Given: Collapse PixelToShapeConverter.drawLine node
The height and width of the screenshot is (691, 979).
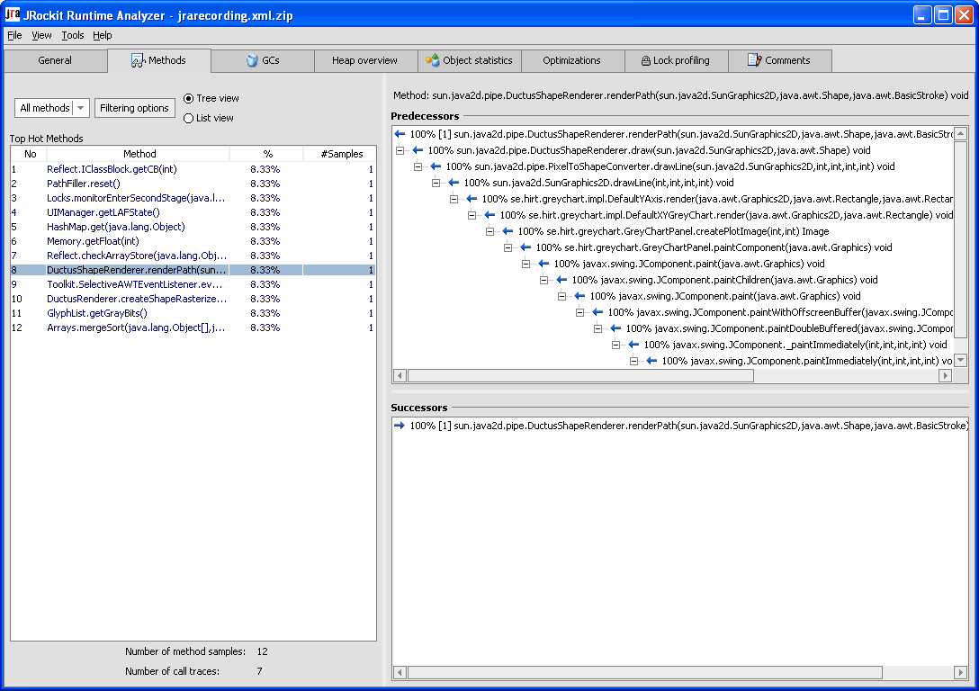Looking at the screenshot, I should (418, 166).
